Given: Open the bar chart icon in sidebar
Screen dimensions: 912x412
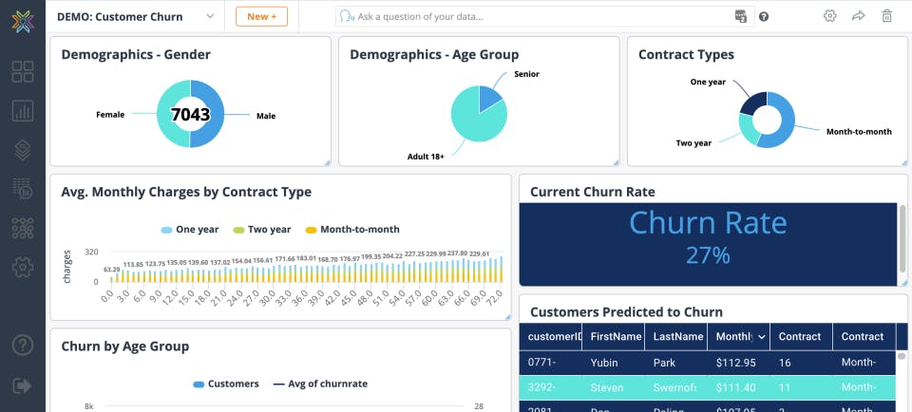Looking at the screenshot, I should point(23,110).
